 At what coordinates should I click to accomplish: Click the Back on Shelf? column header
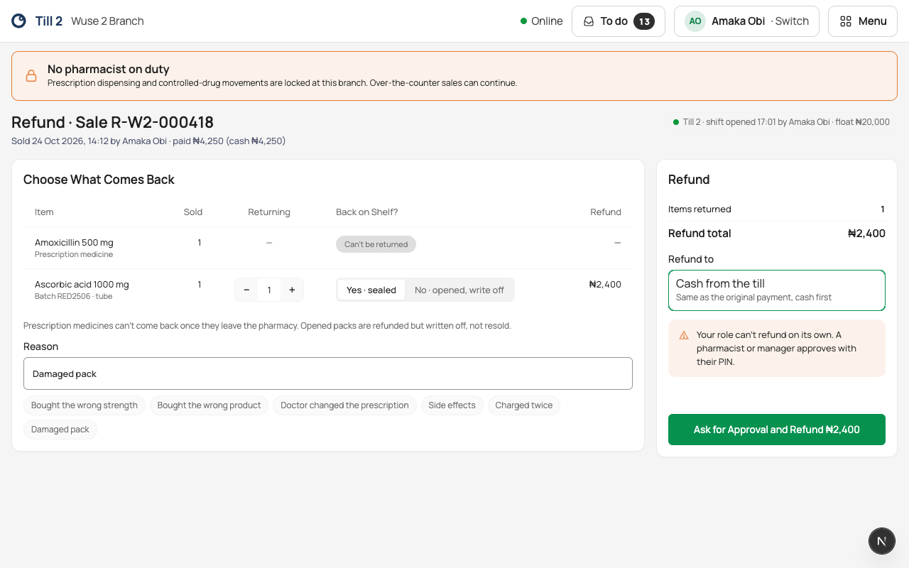tap(367, 212)
